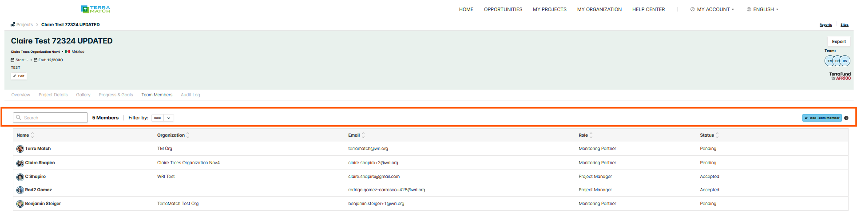Click the language globe icon
This screenshot has width=857, height=221.
[749, 9]
